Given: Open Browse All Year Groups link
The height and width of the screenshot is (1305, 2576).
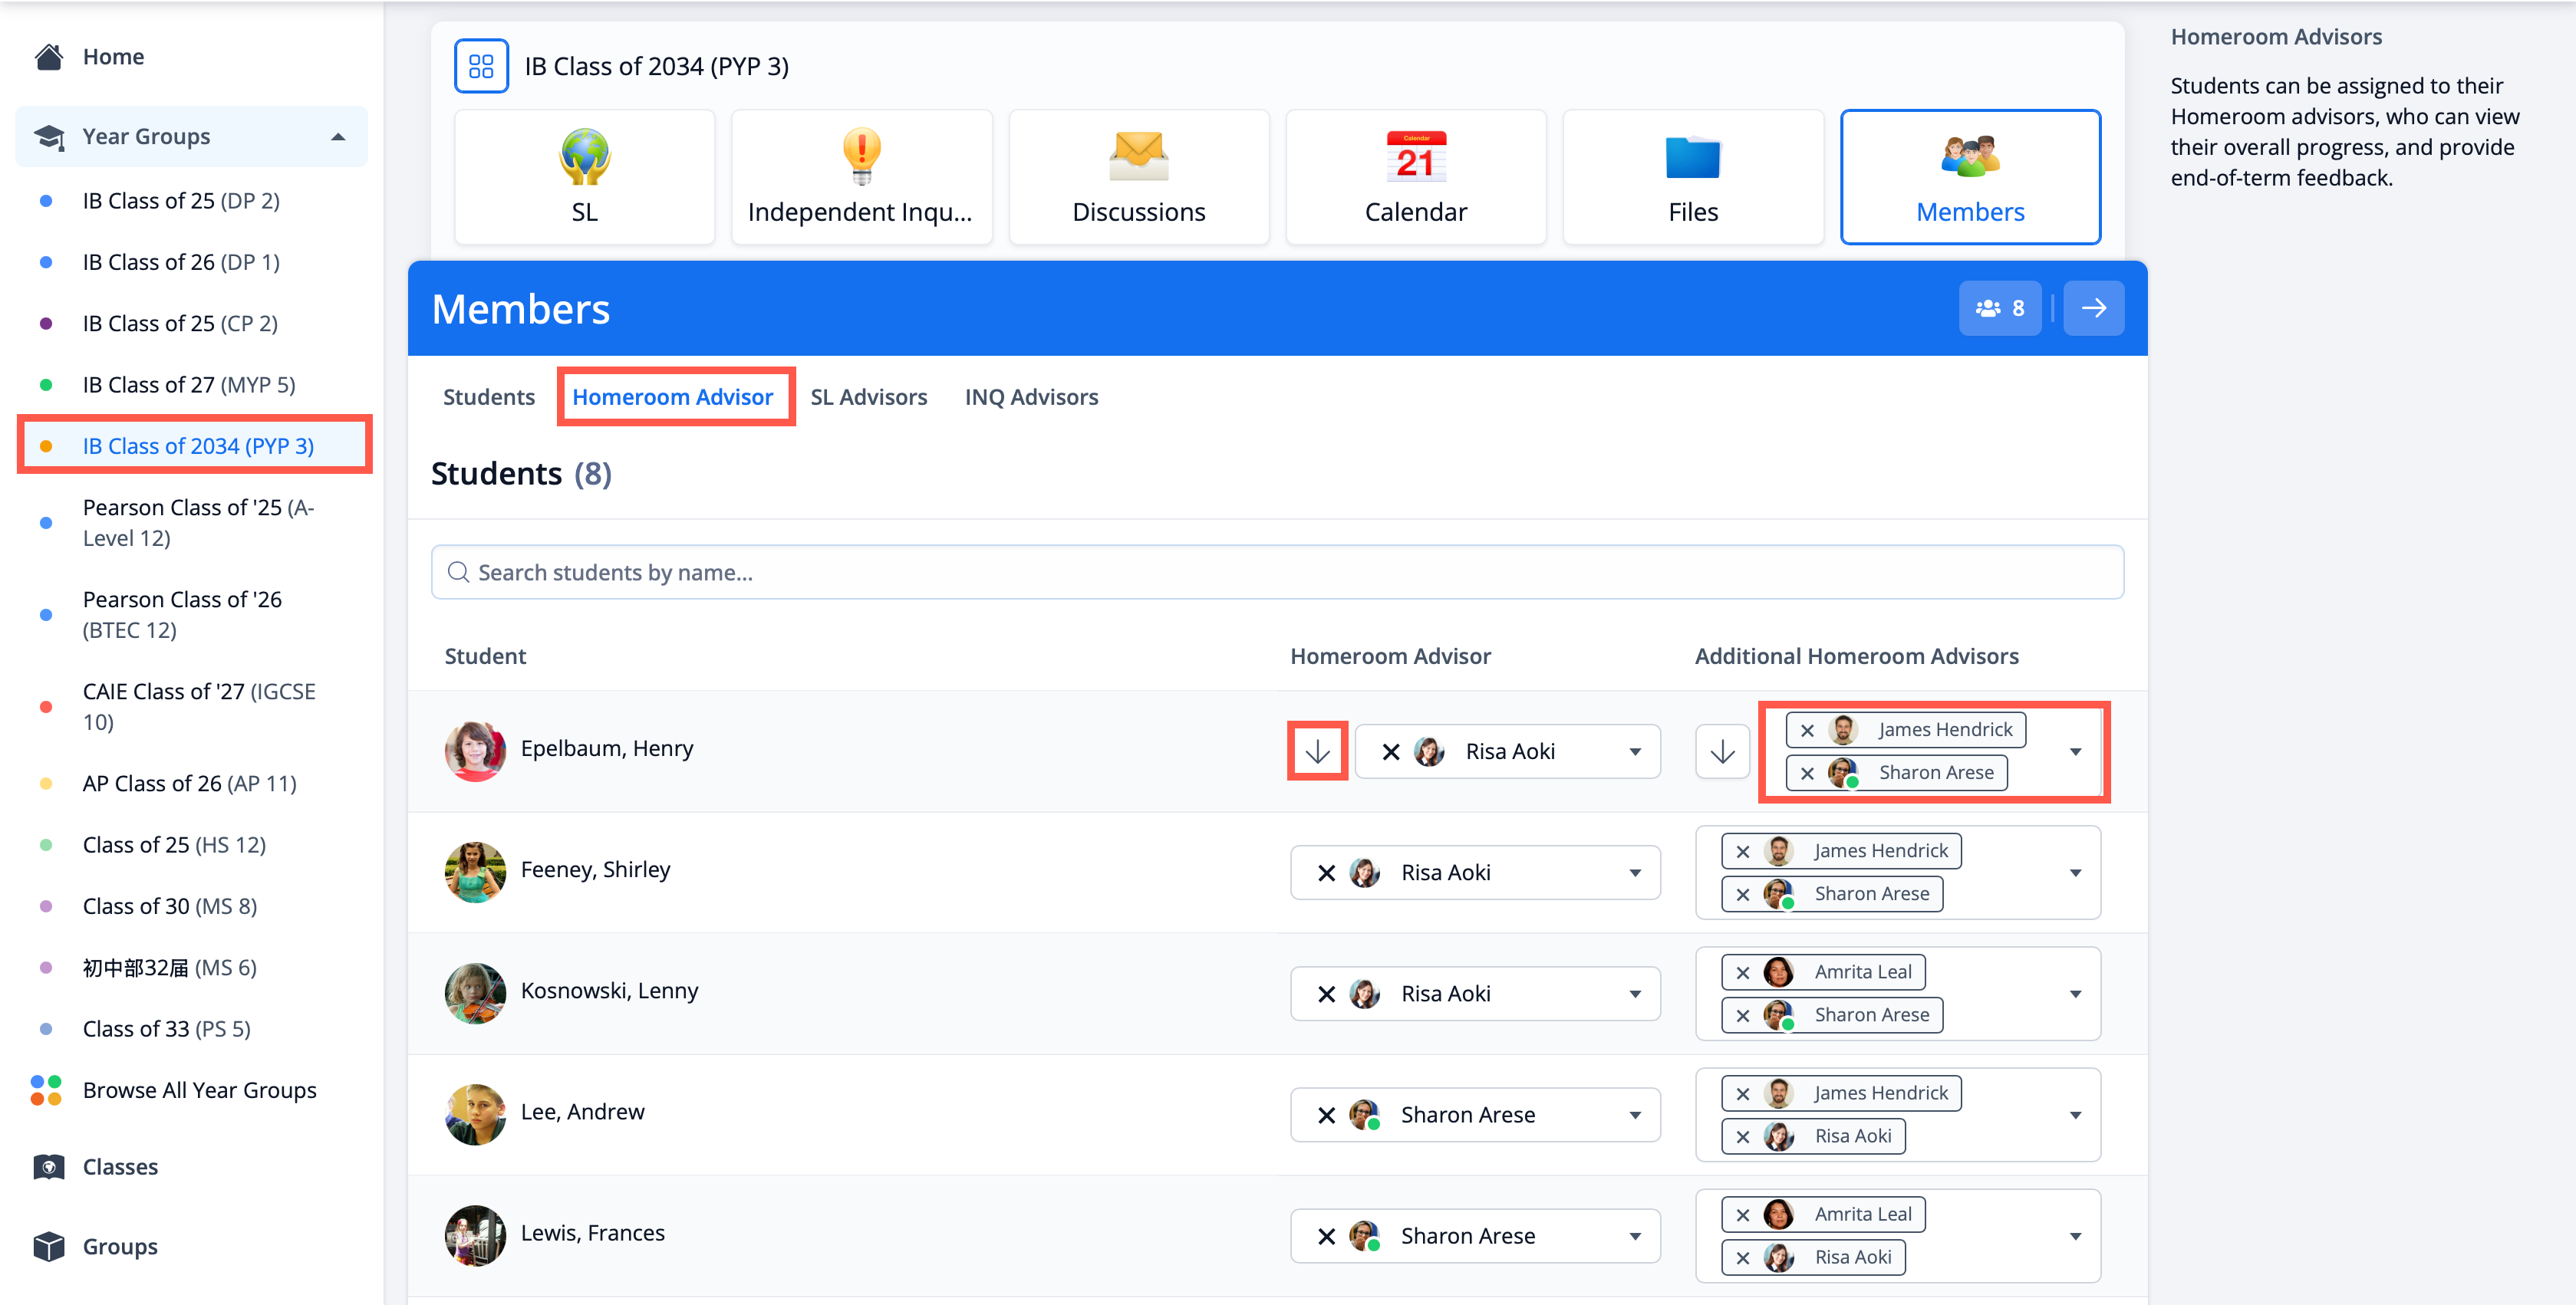Looking at the screenshot, I should click(x=199, y=1090).
